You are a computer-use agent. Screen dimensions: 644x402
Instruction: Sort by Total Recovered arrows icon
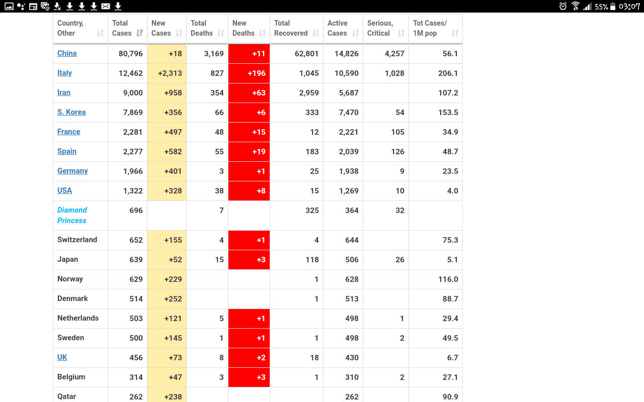pos(315,33)
